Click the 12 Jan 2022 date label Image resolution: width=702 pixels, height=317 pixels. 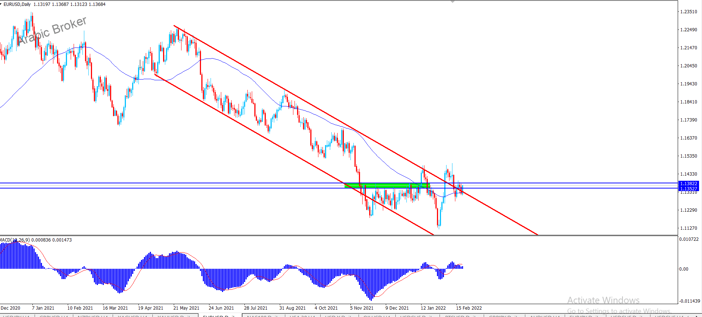(433, 308)
